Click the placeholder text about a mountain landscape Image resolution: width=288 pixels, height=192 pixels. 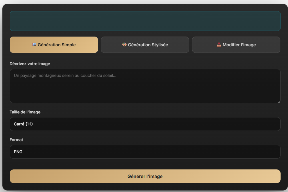65,76
